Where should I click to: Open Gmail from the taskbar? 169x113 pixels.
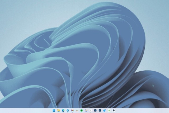72,110
